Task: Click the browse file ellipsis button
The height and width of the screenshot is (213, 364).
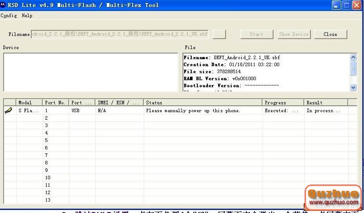Action: [219, 34]
